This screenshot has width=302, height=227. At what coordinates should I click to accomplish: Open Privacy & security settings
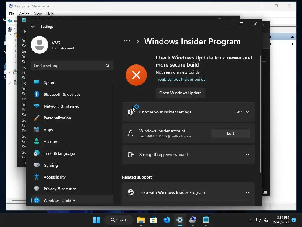pos(72,189)
